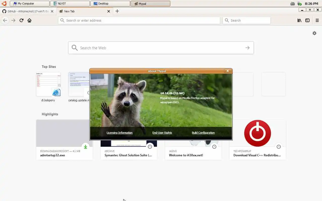Screen dimensions: 322x201
Task: Submit web search with arrow button
Action: coord(248,48)
